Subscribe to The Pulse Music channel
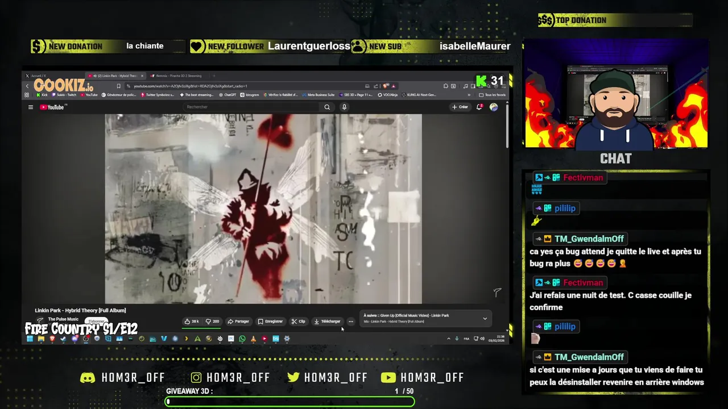Screen dimensions: 728x409 [x=97, y=322]
